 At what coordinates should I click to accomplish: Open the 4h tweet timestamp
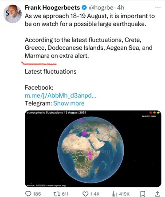click(121, 8)
